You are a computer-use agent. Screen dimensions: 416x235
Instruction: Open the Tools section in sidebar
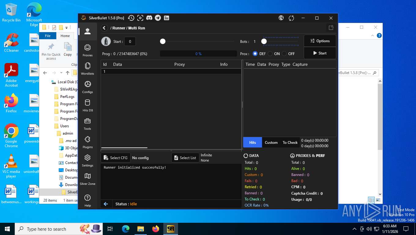coord(87,124)
